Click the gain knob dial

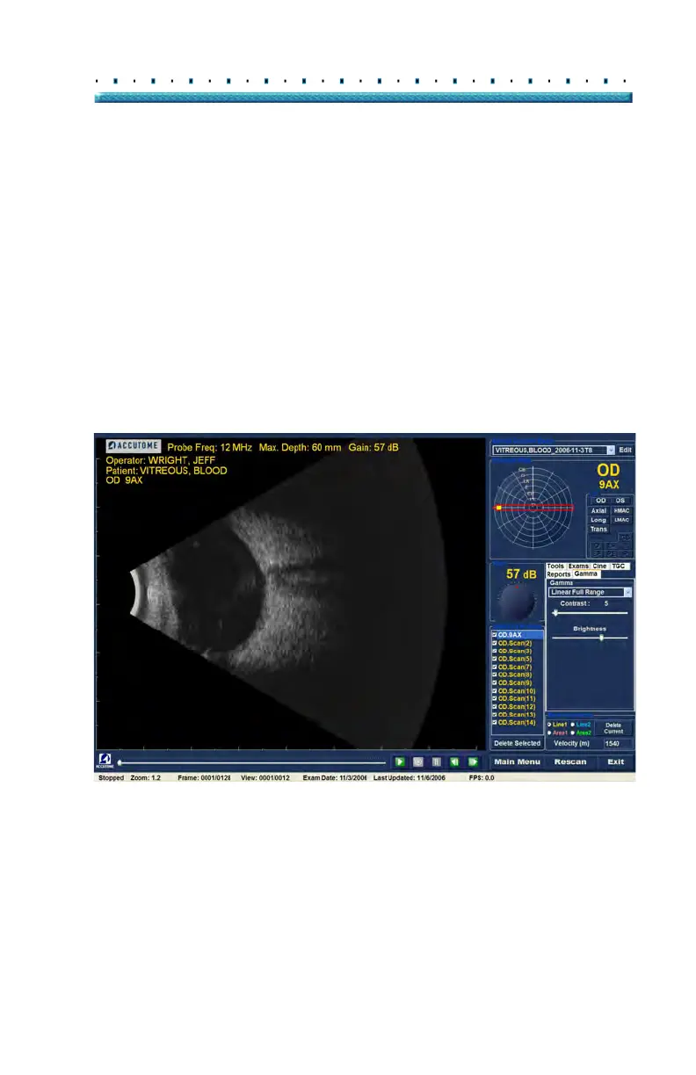(516, 602)
